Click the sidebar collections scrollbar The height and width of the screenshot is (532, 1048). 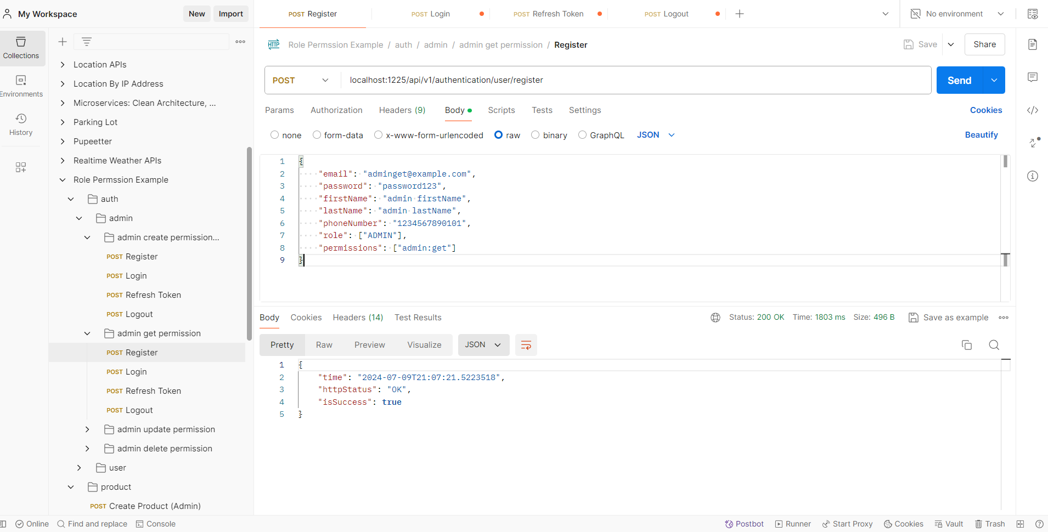click(x=249, y=244)
